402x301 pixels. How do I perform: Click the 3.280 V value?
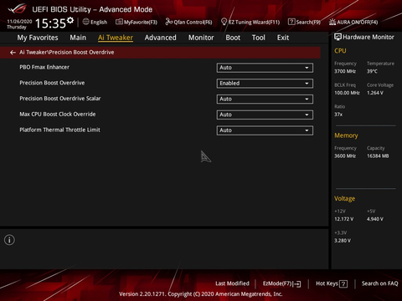coord(343,241)
